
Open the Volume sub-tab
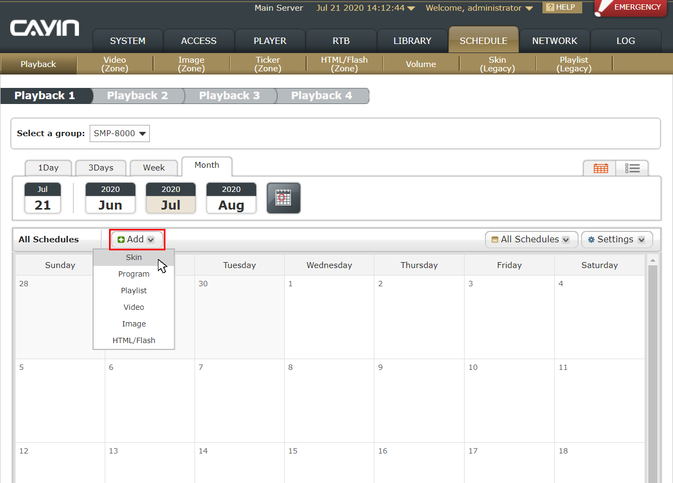[421, 64]
